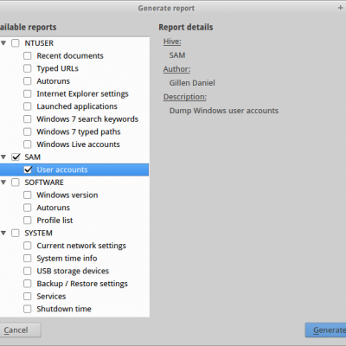Click the plus icon in title bar

(340, 8)
